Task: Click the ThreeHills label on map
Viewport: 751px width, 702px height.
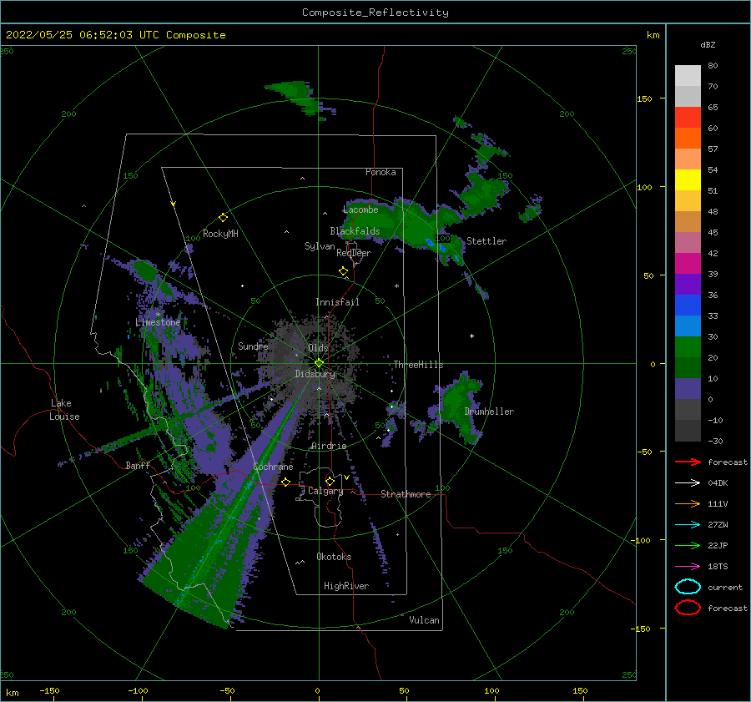Action: pos(419,365)
